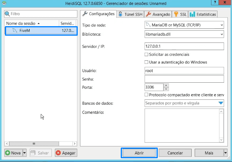Image resolution: width=232 pixels, height=162 pixels.
Task: Click the Cancelar button
Action: pyautogui.click(x=175, y=153)
